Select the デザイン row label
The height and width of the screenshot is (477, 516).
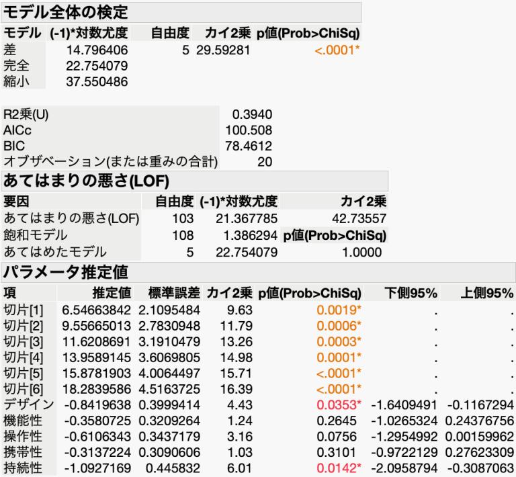(28, 404)
